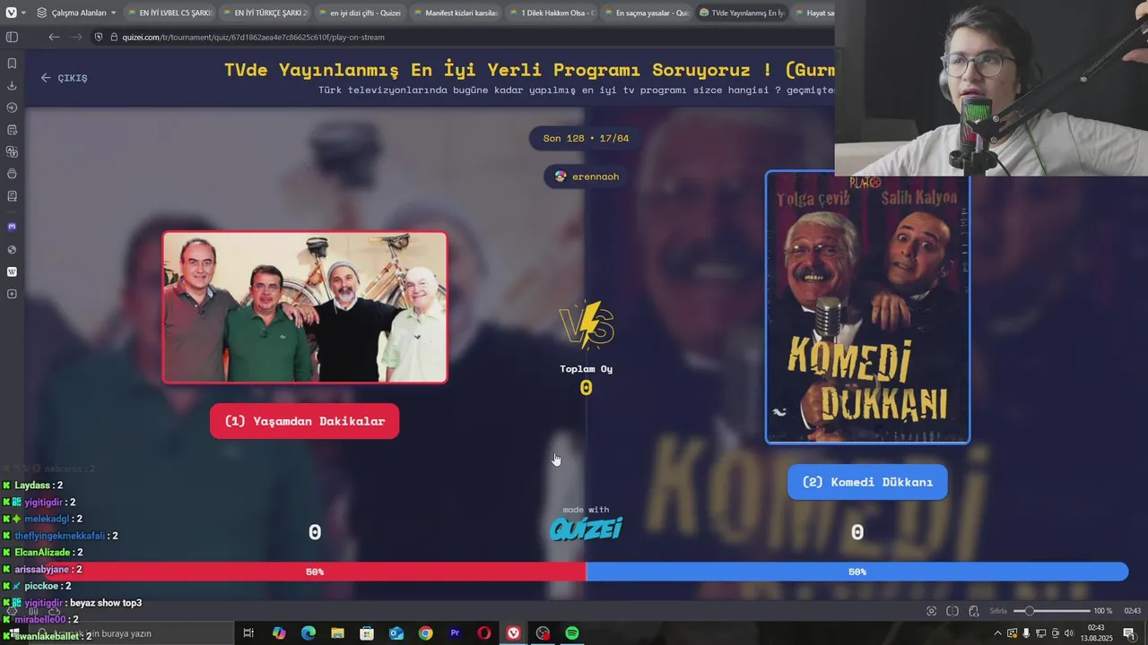
Task: Vote for (2) Komedi Dükkanı button
Action: tap(867, 482)
